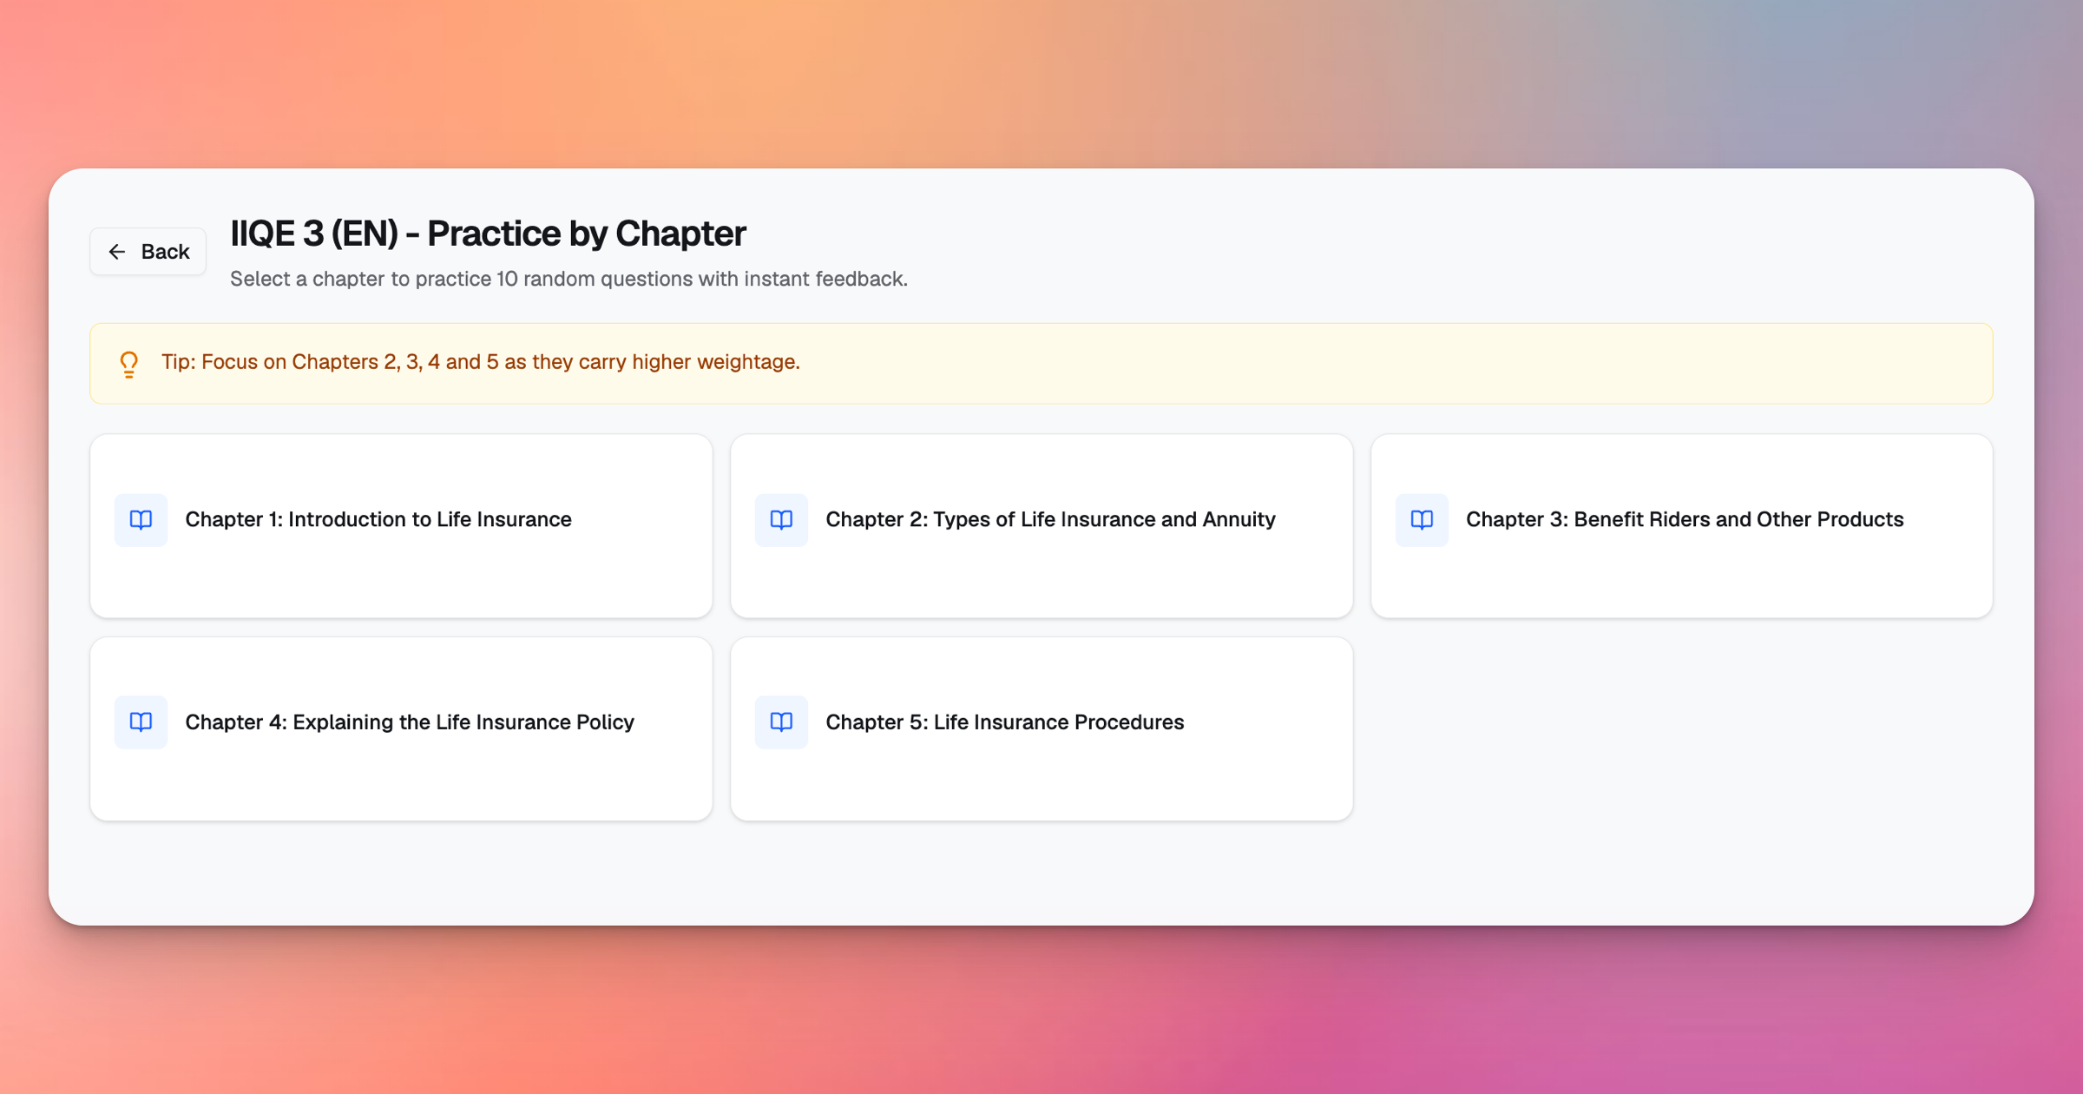Screen dimensions: 2083x1094
Task: Open Chapter 4 book icon
Action: [x=141, y=722]
